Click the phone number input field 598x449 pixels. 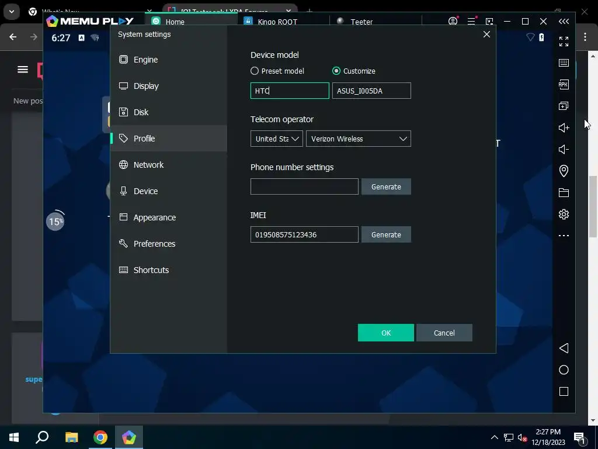[x=304, y=186]
